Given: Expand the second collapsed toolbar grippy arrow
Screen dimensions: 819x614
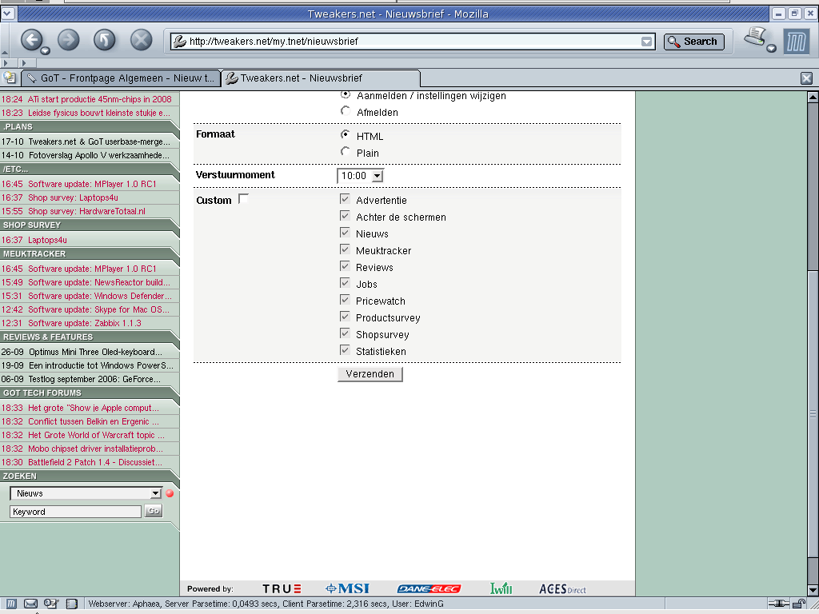Looking at the screenshot, I should [x=24, y=63].
